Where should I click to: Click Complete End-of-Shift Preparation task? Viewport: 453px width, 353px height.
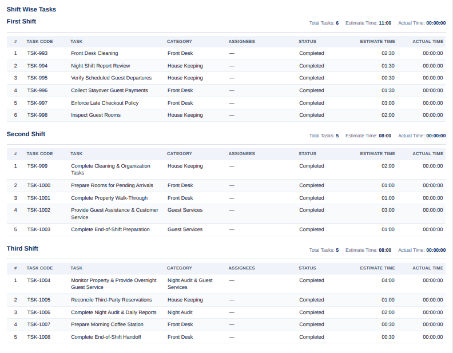pyautogui.click(x=110, y=229)
